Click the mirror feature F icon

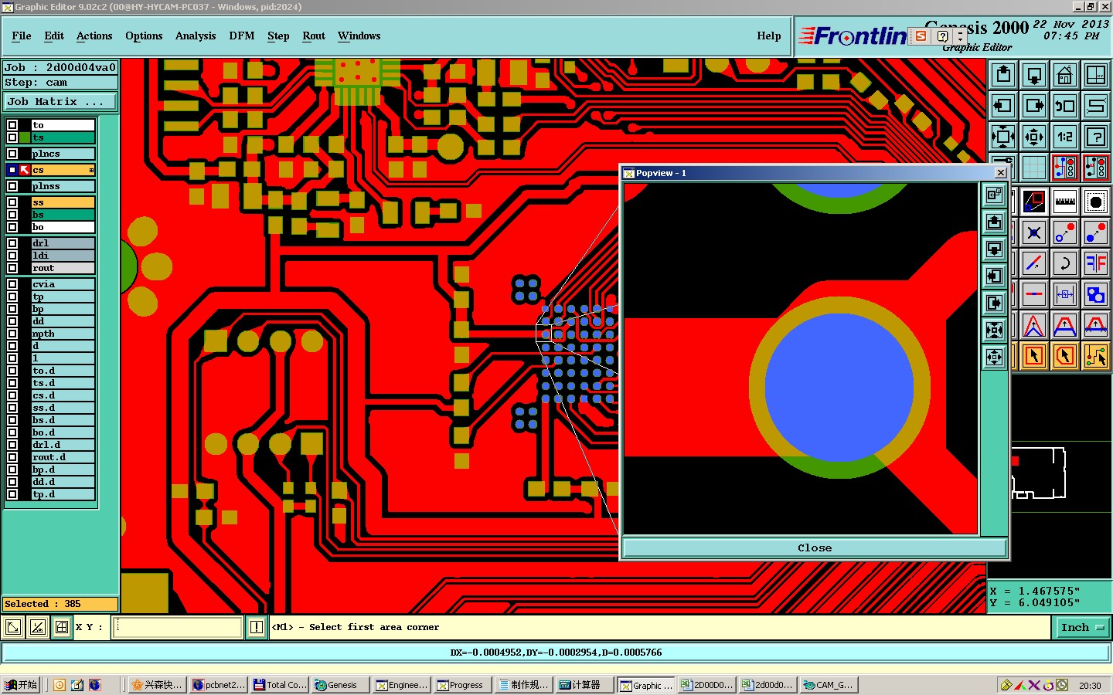1096,263
